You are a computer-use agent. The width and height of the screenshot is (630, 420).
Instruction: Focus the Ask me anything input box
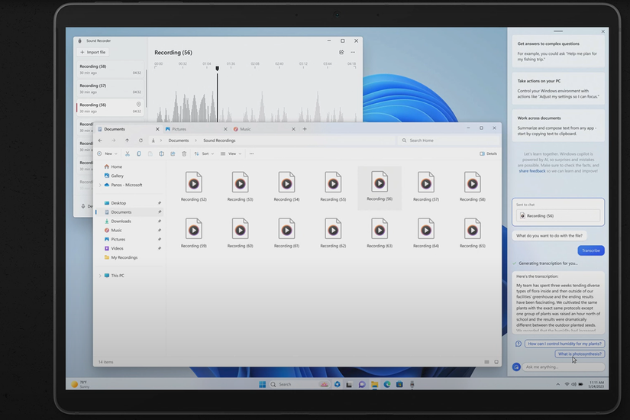pyautogui.click(x=563, y=367)
